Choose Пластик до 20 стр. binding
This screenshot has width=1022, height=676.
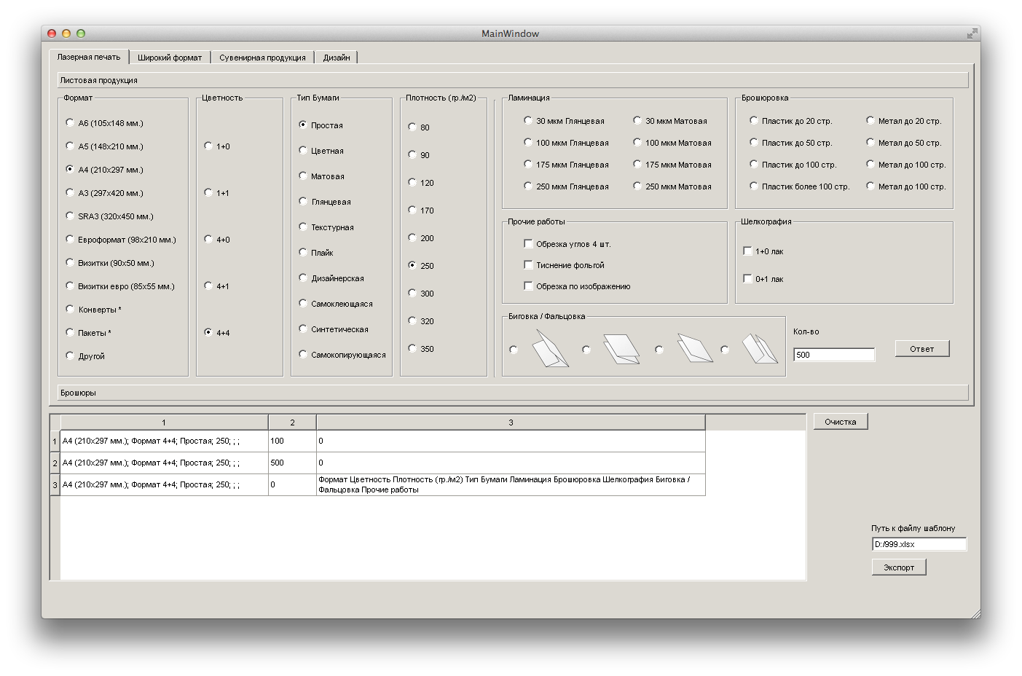pyautogui.click(x=791, y=121)
